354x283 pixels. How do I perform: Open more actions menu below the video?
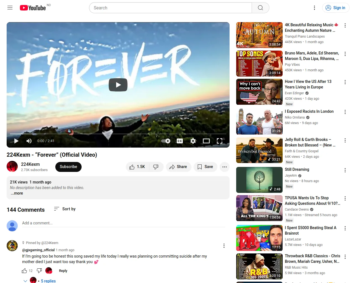coord(225,167)
